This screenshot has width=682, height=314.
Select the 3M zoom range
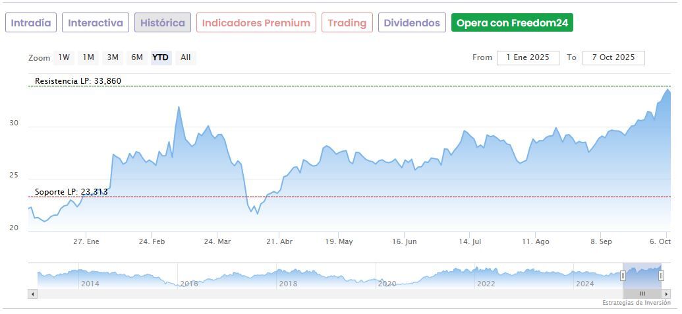(x=113, y=57)
